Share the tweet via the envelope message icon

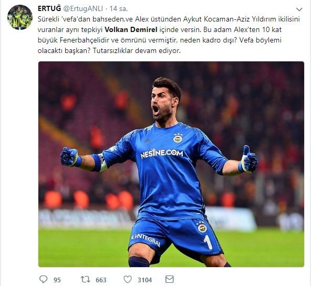[x=170, y=279]
